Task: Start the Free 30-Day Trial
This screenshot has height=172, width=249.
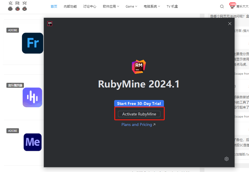Action: (x=139, y=103)
